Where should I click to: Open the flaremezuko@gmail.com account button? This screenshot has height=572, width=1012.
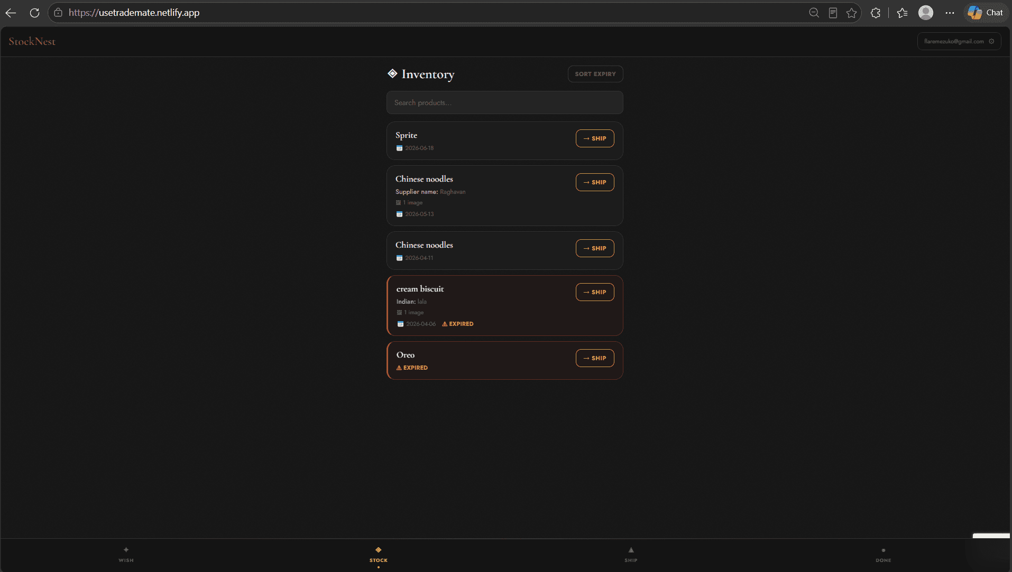click(x=959, y=41)
